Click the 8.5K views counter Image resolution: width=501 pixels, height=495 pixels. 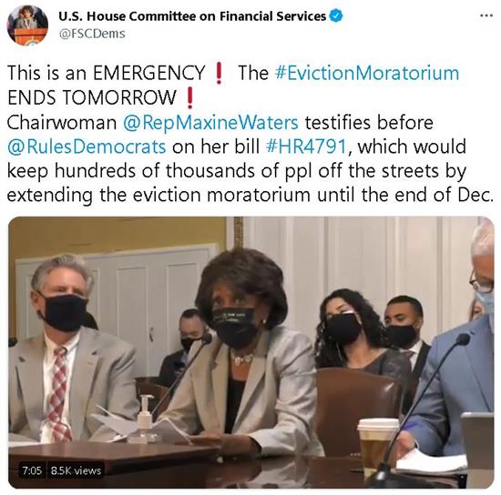(76, 470)
